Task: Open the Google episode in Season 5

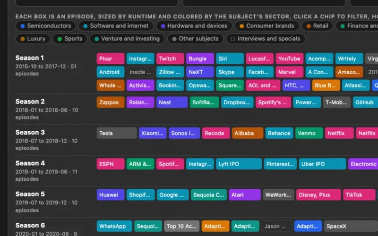Action: [173, 195]
